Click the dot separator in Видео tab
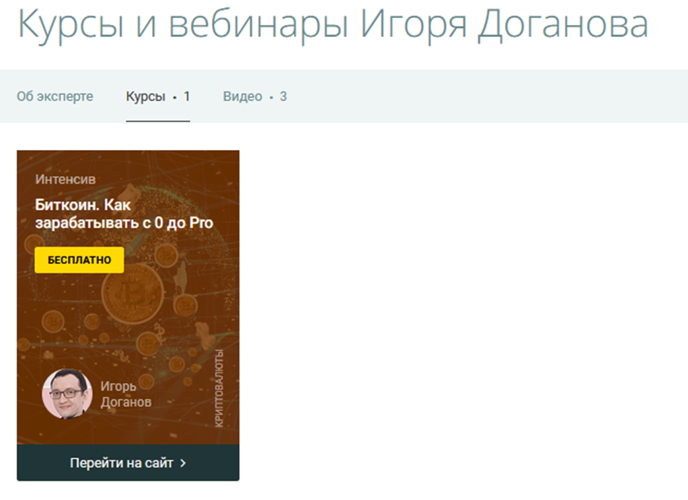The height and width of the screenshot is (500, 688). click(271, 97)
